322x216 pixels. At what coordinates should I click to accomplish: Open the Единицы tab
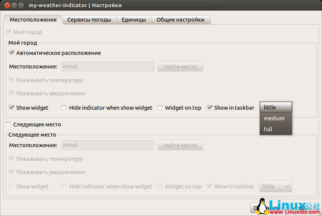pos(134,20)
